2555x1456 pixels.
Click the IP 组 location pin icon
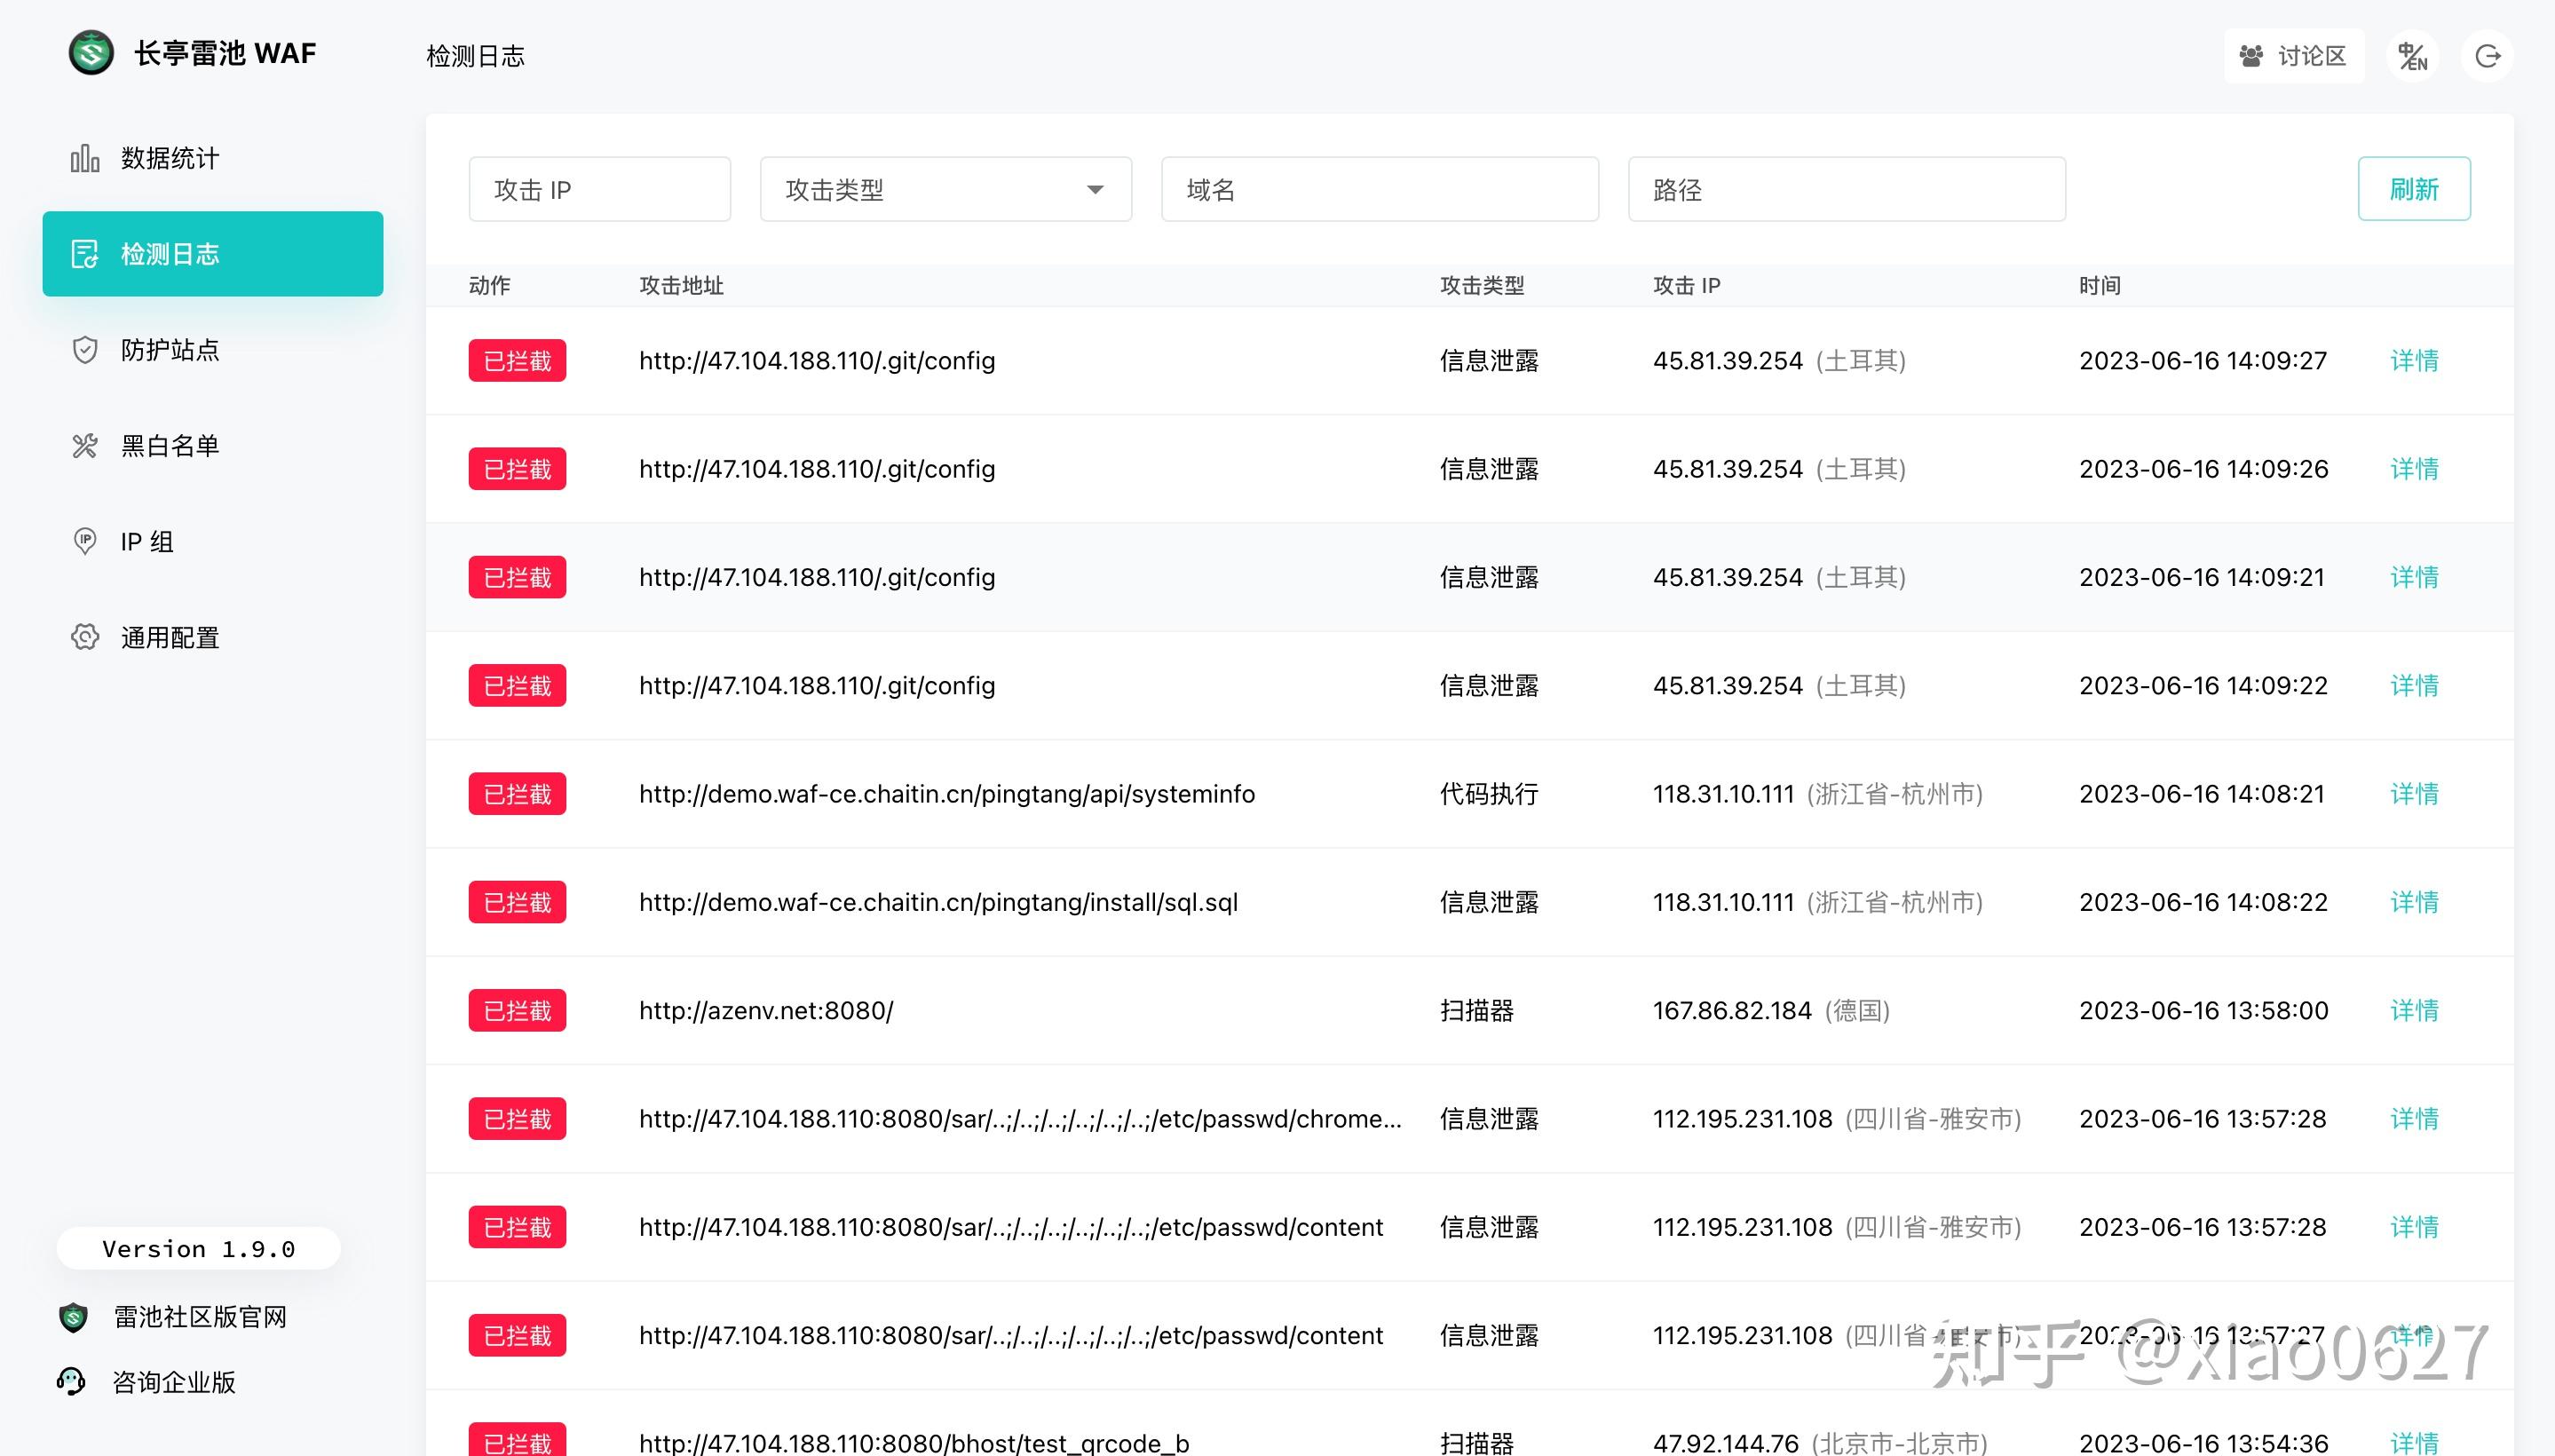tap(85, 542)
